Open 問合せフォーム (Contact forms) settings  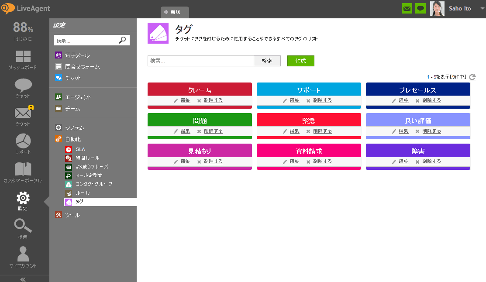(82, 67)
